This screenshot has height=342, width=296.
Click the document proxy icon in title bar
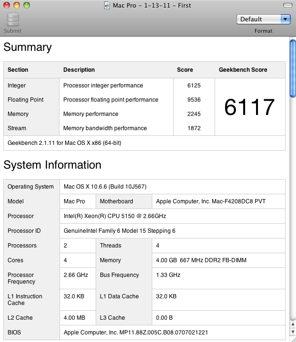tap(107, 5)
